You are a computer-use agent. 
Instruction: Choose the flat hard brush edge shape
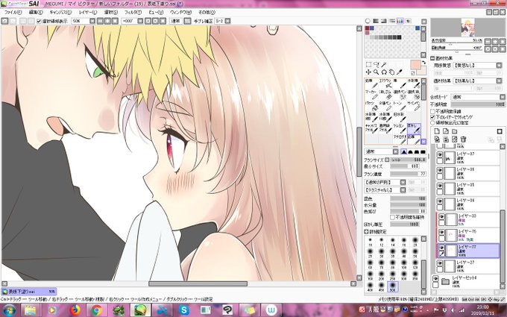(x=423, y=151)
